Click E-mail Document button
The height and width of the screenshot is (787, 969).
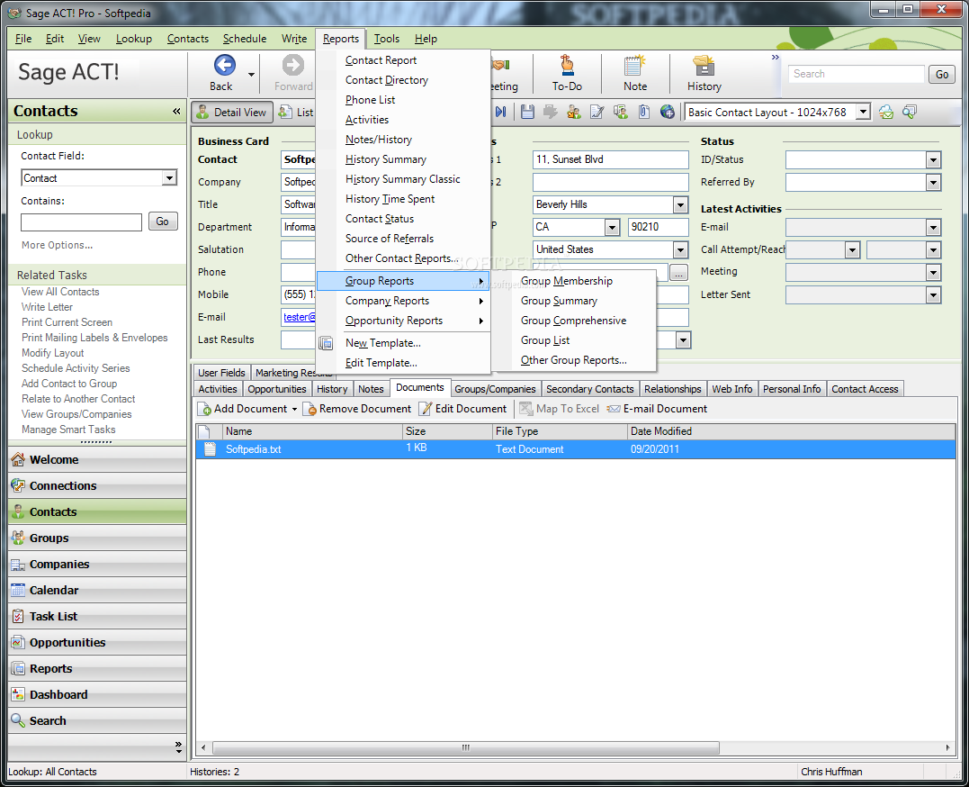(x=657, y=409)
